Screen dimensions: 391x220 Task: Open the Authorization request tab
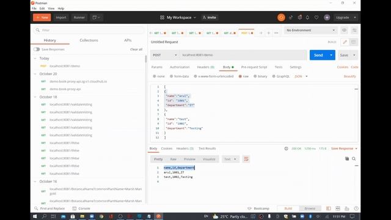(x=180, y=67)
